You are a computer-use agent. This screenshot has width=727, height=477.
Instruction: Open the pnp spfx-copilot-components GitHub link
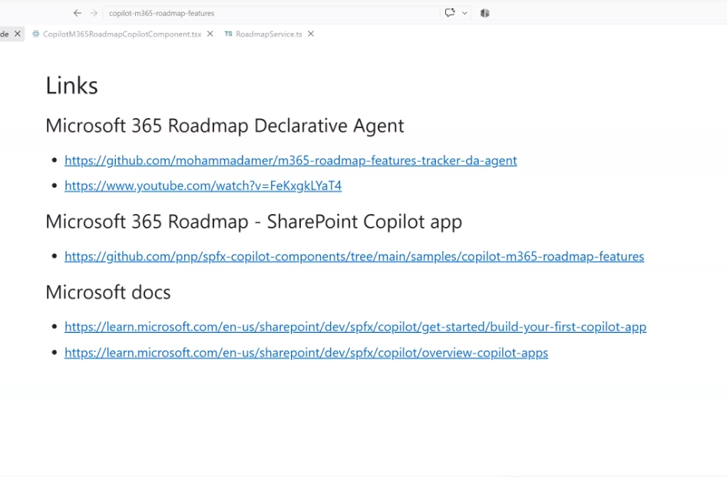354,256
